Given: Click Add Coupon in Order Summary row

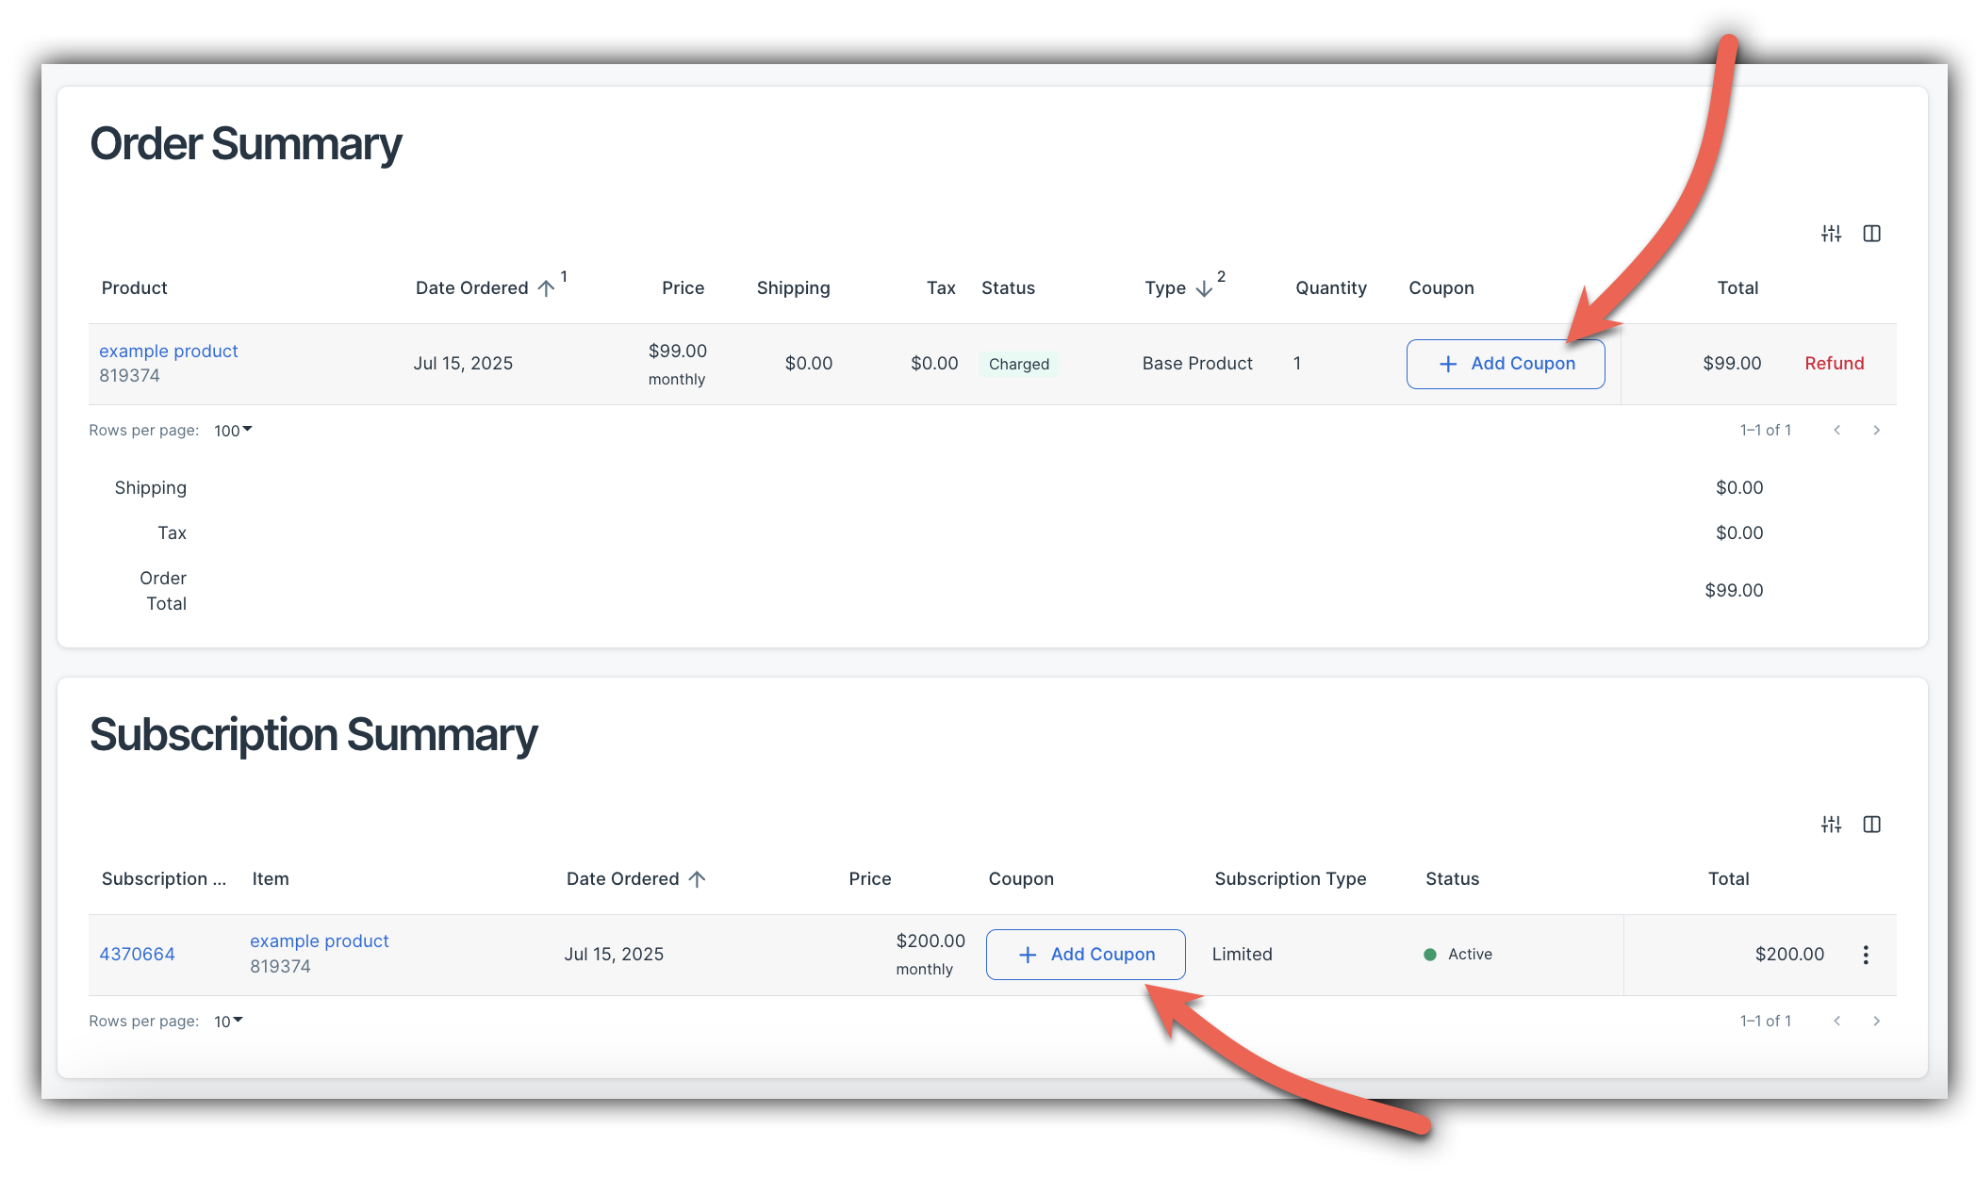Looking at the screenshot, I should coord(1506,364).
